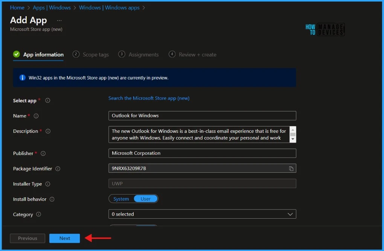Go to the Assignments step
The image size is (384, 251).
point(139,54)
